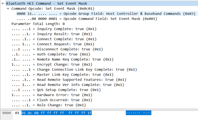Select the Disconnect Complete row
This screenshot has height=120, width=198.
click(x=57, y=49)
